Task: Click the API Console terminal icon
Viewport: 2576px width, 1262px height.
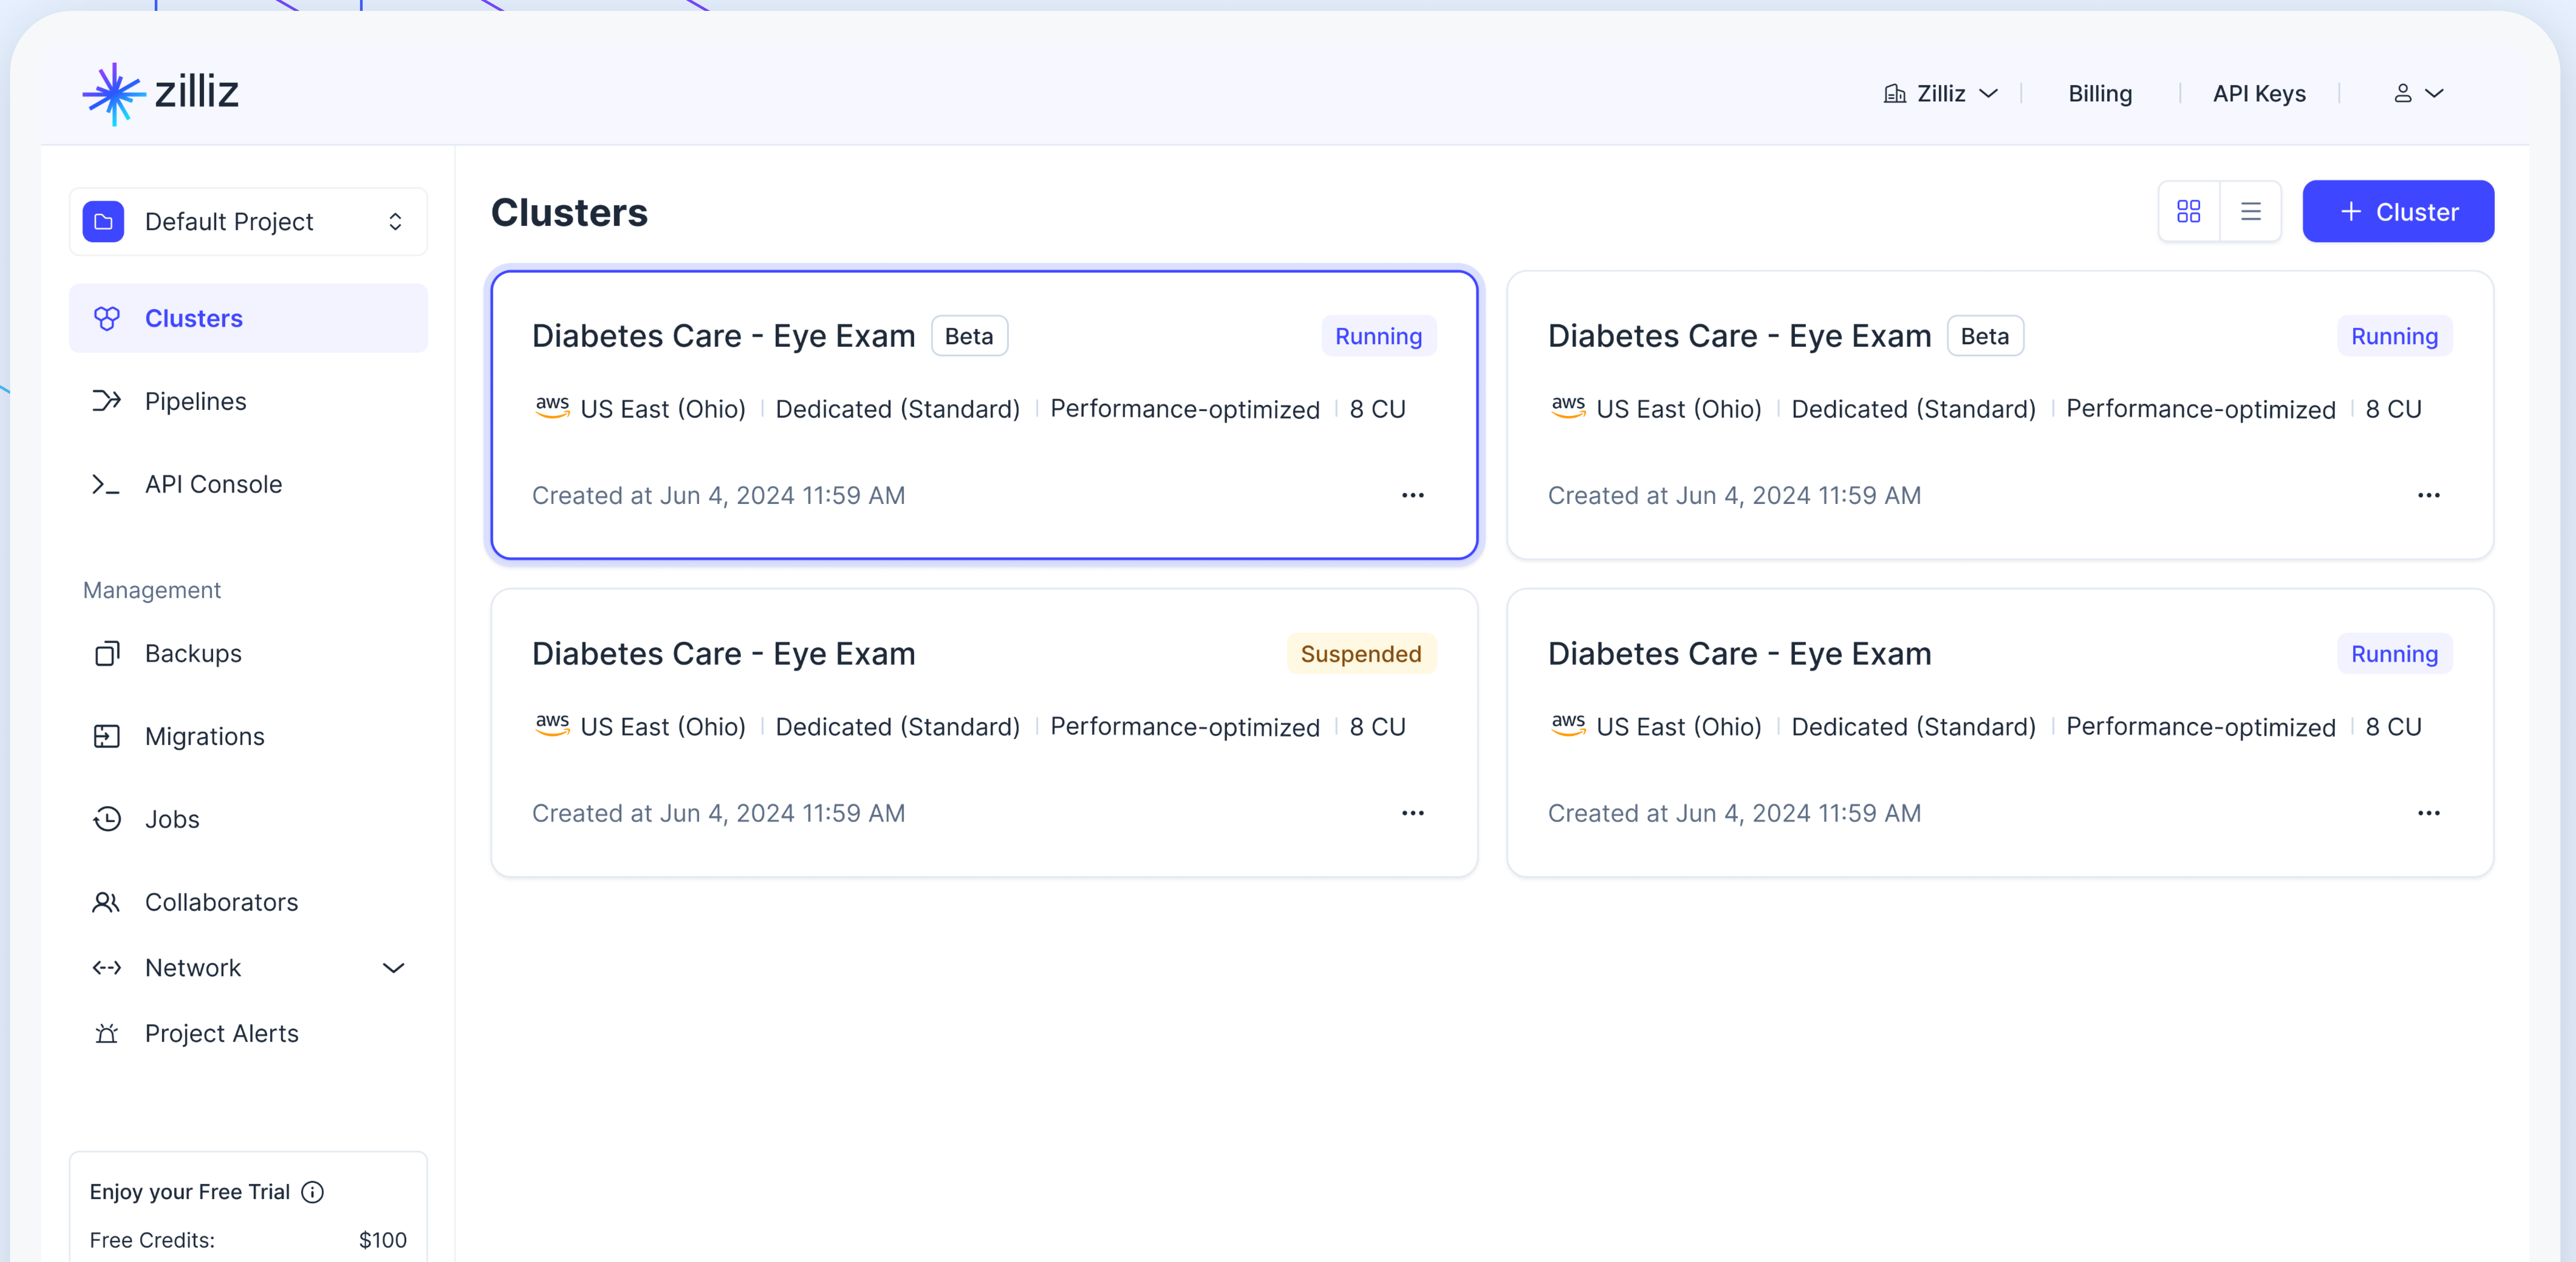Action: tap(107, 484)
